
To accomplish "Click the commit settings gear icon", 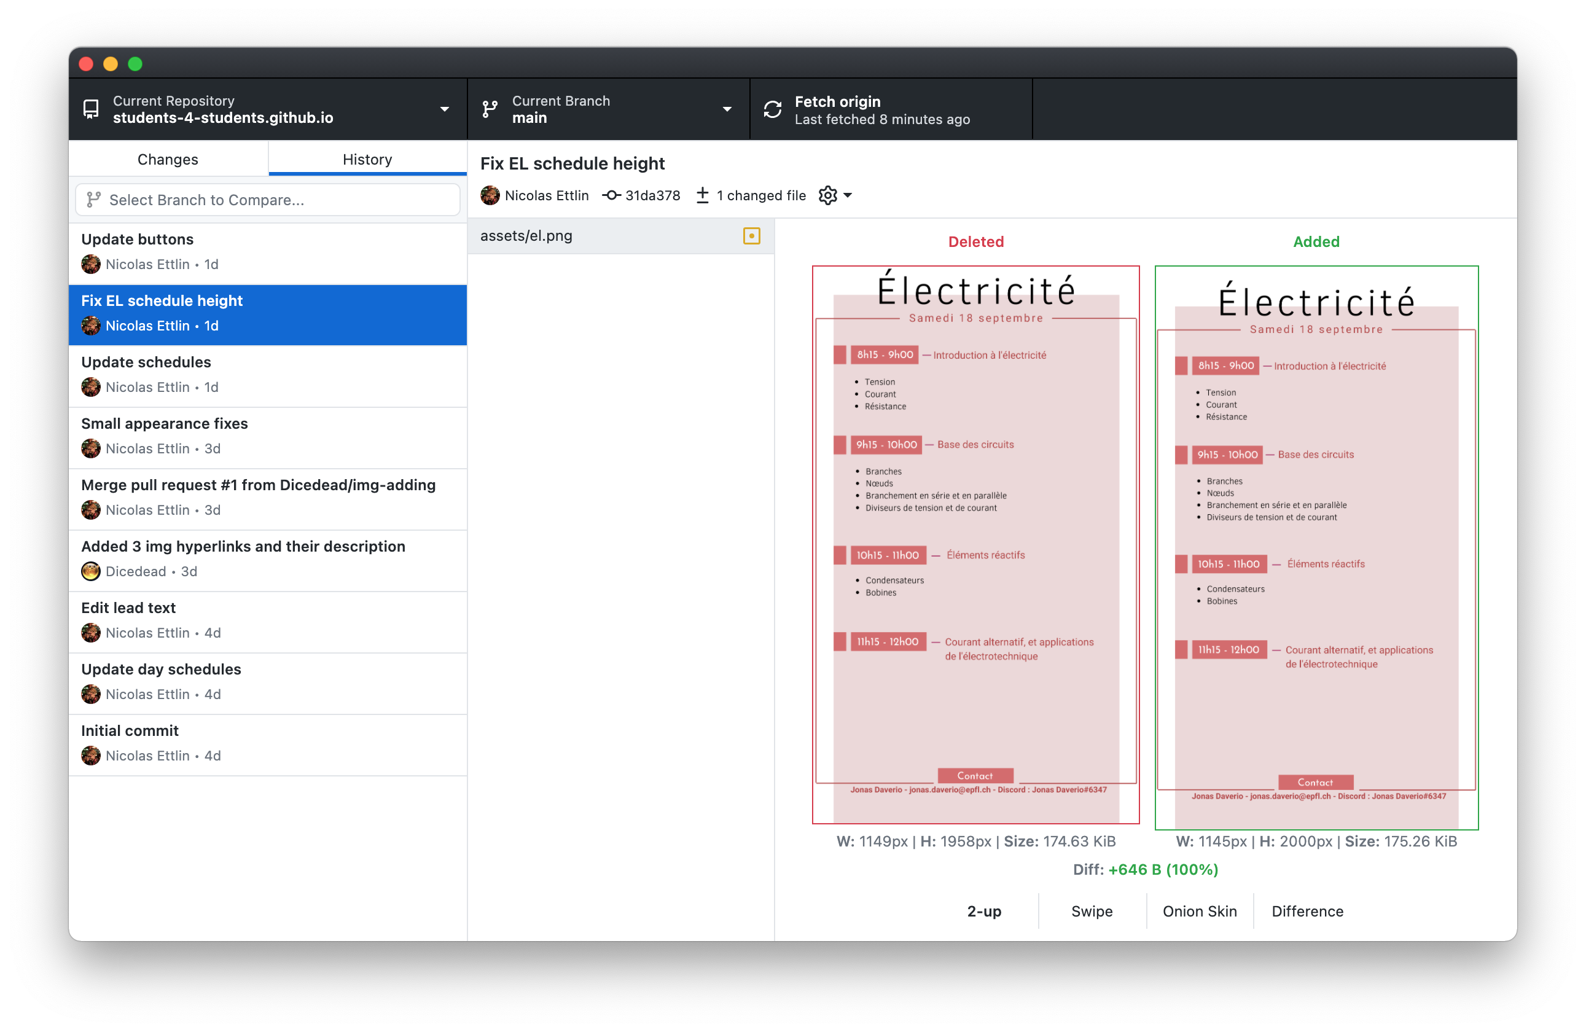I will (x=830, y=194).
